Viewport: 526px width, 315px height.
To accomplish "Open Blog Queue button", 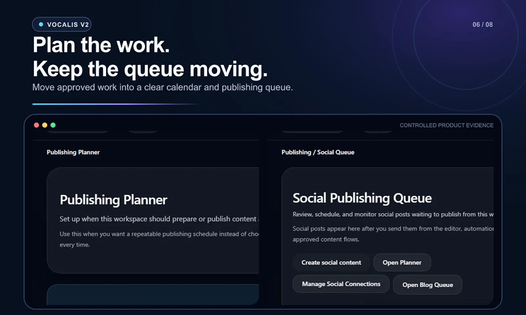I will 427,285.
